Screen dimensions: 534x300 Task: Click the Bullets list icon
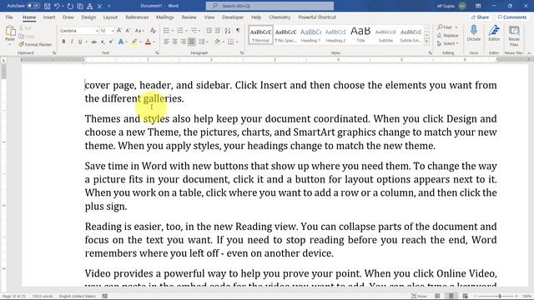pos(166,31)
